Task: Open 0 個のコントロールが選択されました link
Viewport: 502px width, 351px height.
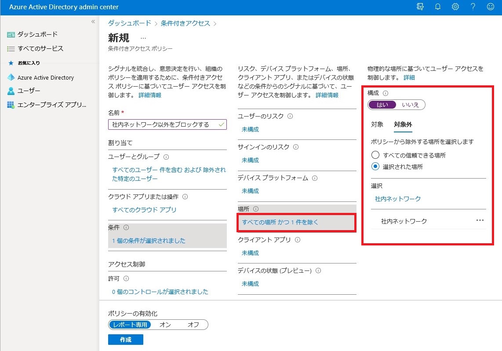Action: (160, 292)
